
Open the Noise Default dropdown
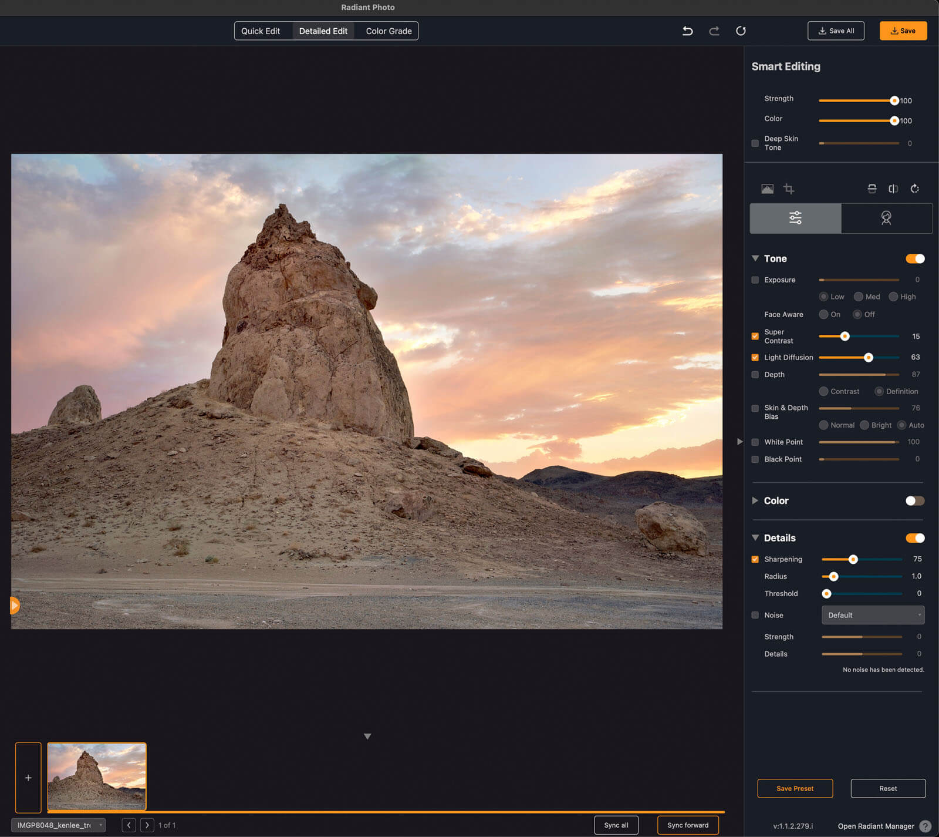pos(873,615)
